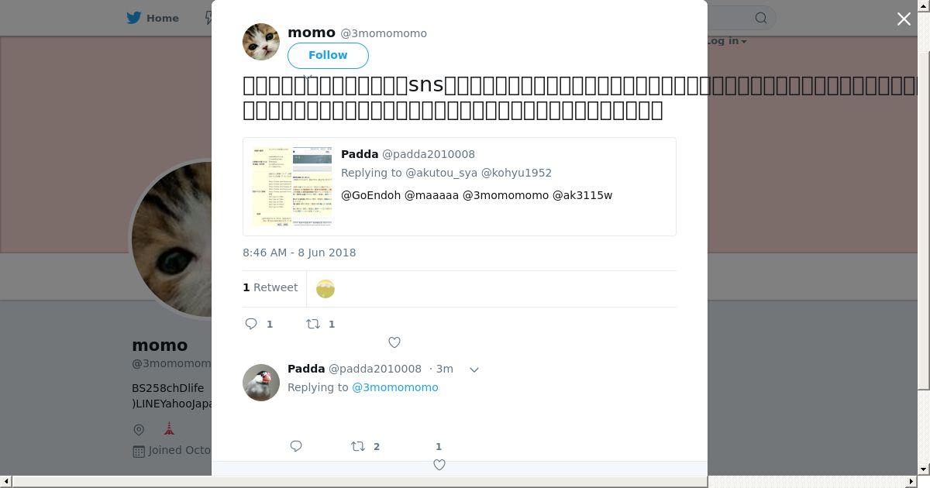Open Padda's bird avatar in reply
The image size is (930, 488).
pyautogui.click(x=261, y=383)
